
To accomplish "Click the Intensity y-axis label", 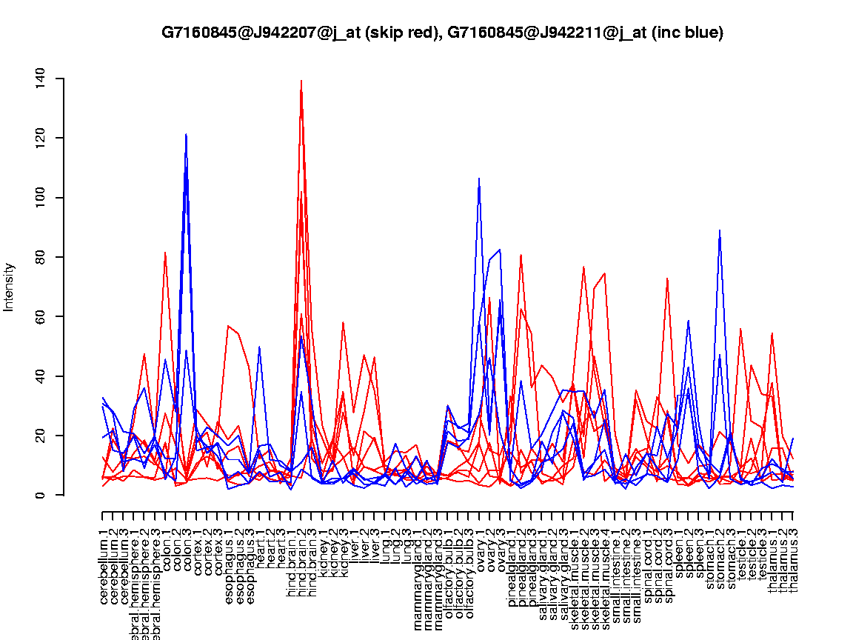I will [x=10, y=287].
